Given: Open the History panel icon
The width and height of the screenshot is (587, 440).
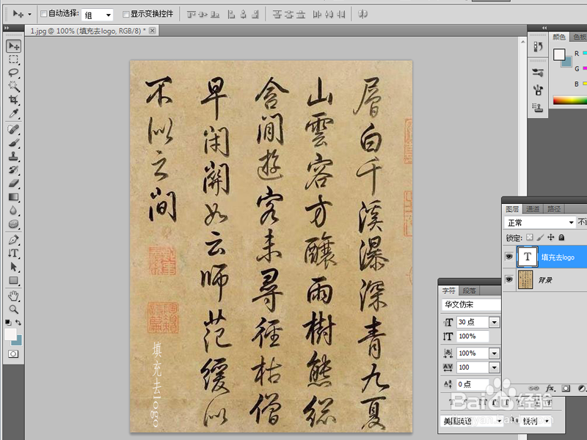Looking at the screenshot, I should tap(538, 47).
